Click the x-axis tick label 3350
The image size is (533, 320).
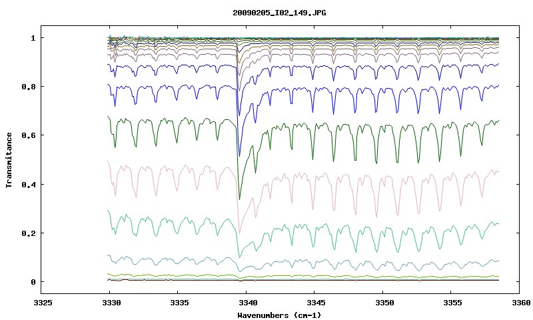tap(384, 303)
